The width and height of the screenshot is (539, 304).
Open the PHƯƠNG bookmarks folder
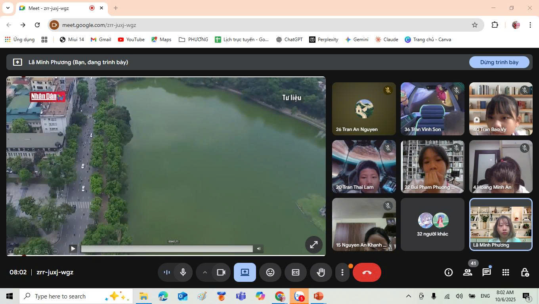[193, 40]
